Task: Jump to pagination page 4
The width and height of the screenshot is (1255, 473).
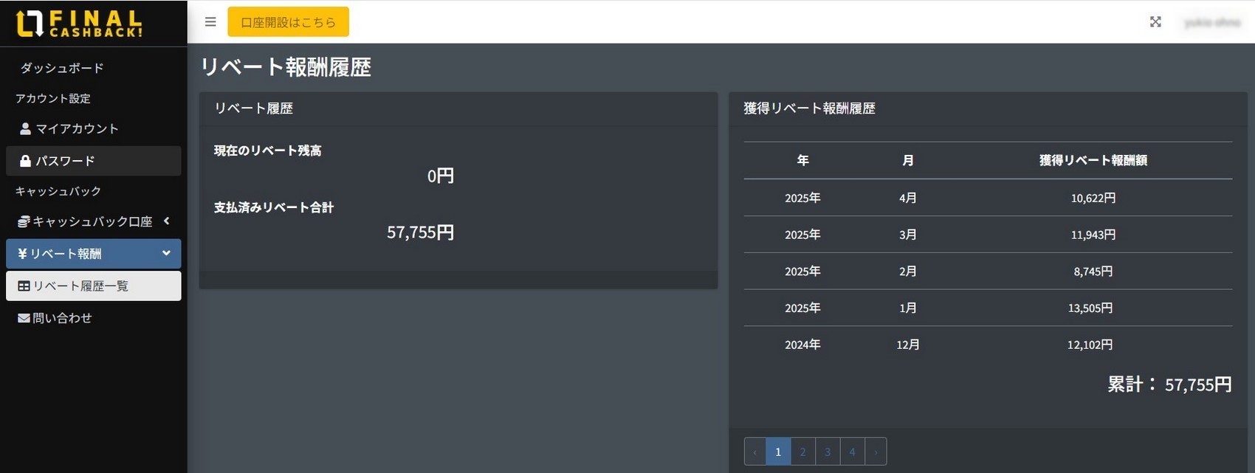Action: coord(852,452)
